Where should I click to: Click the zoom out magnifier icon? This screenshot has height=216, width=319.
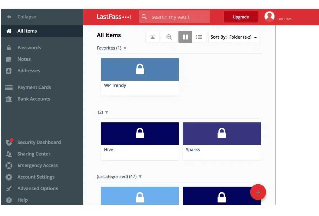tap(169, 37)
